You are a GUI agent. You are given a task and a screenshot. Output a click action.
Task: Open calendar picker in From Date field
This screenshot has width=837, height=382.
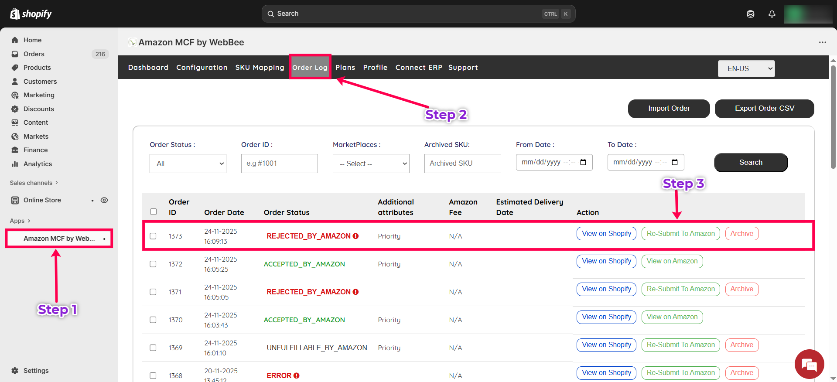coord(583,162)
